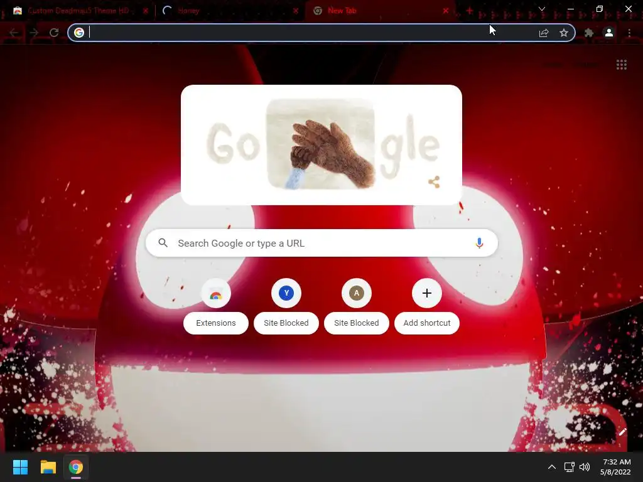Click the Google icon in address bar
This screenshot has height=482, width=643.
point(79,33)
